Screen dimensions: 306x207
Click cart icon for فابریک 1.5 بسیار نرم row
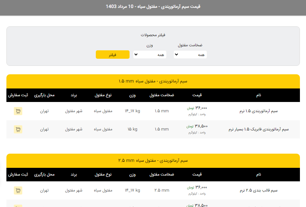point(18,129)
